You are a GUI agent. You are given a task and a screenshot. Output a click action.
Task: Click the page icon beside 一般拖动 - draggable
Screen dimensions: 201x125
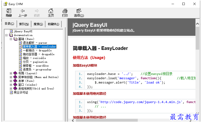pyautogui.click(x=20, y=50)
